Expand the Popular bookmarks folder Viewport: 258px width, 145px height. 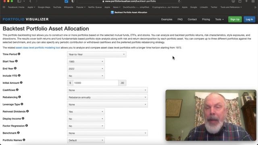pos(81,7)
